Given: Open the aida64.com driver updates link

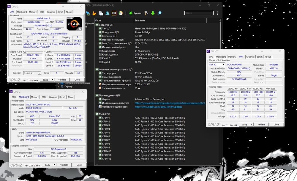Looking at the screenshot, I should [158, 107].
